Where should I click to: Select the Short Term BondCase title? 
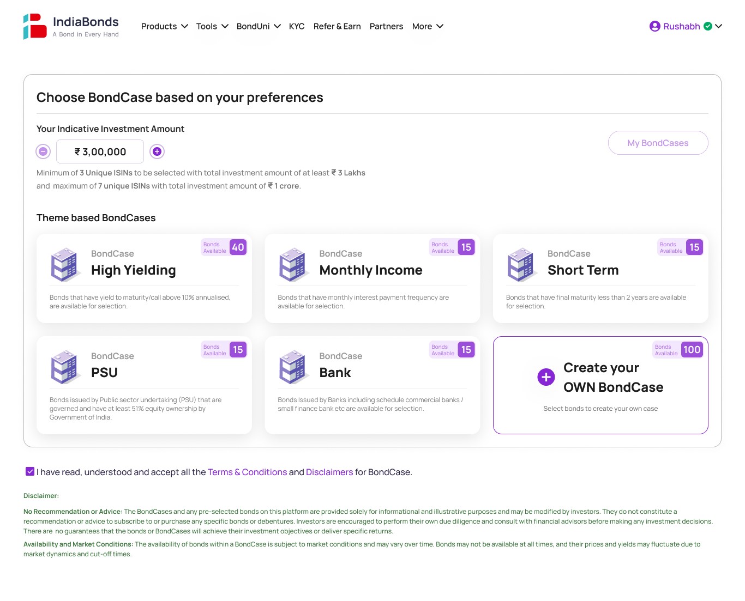583,270
